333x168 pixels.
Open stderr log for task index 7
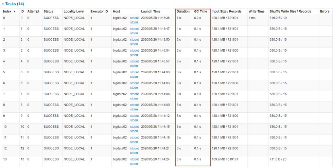[134, 98]
